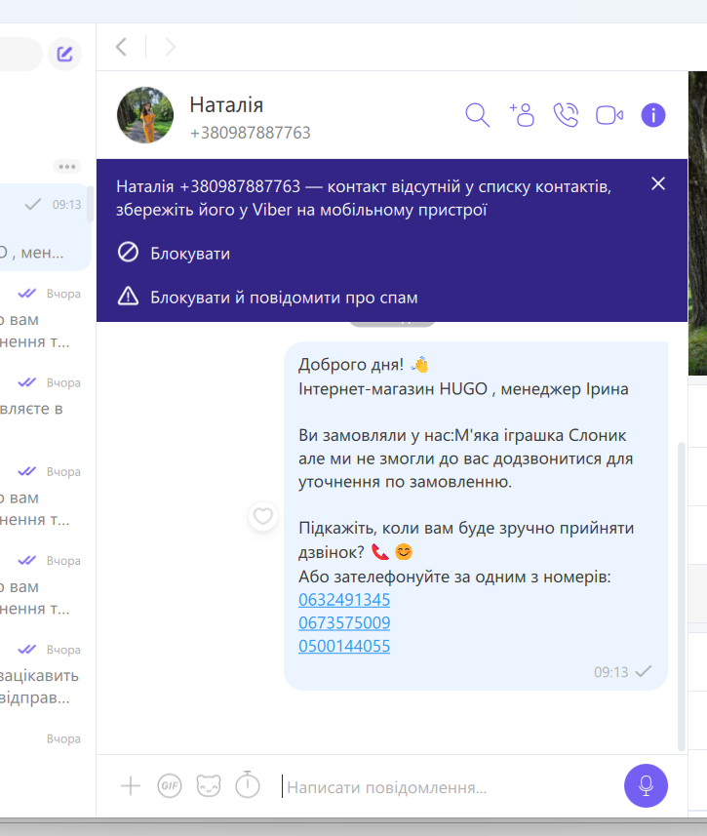Focus the Написати повідомлення input field
The width and height of the screenshot is (707, 836).
coord(448,787)
